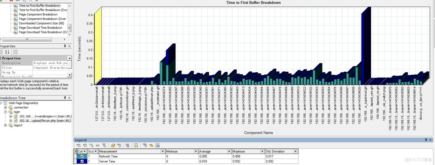Select the logout tree item
The height and width of the screenshot is (165, 435).
tap(18, 125)
